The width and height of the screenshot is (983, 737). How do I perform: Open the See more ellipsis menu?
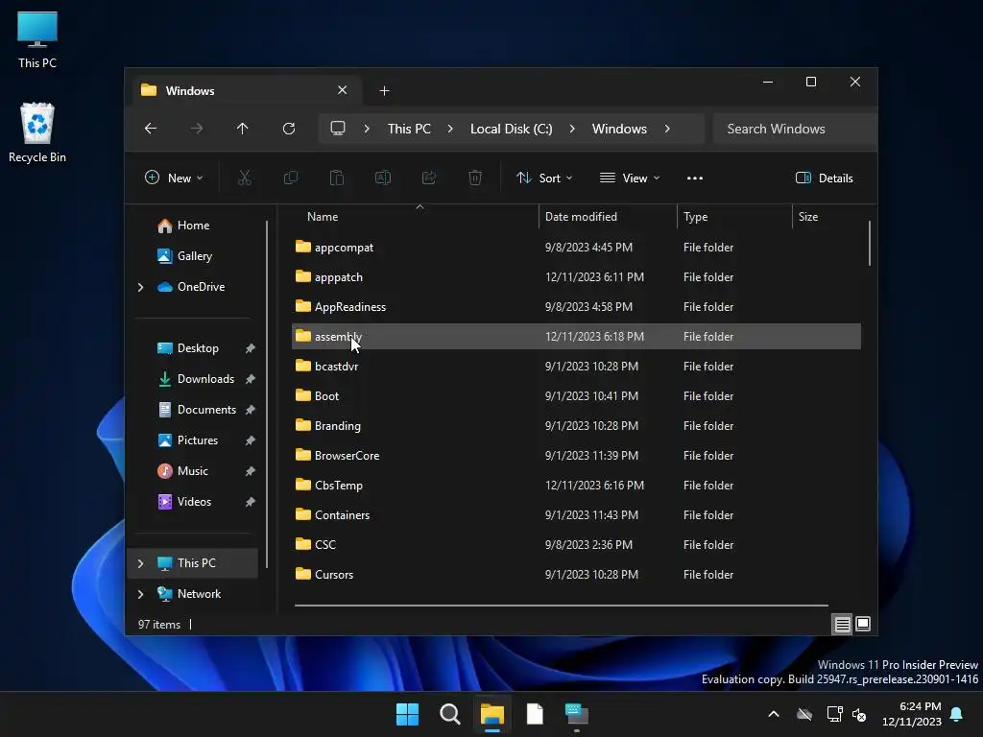[695, 178]
